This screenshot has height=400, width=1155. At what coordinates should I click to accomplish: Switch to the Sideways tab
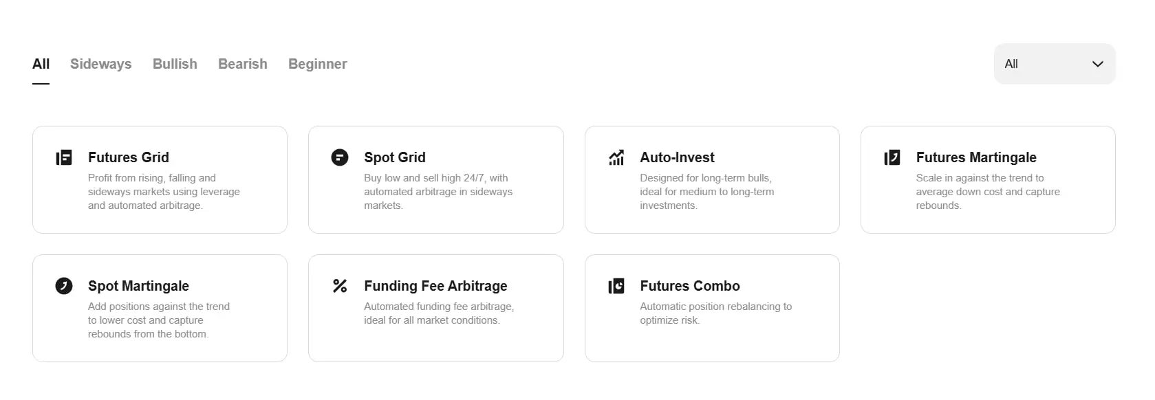(x=101, y=64)
